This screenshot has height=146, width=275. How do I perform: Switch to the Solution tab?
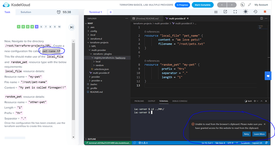coord(26,12)
